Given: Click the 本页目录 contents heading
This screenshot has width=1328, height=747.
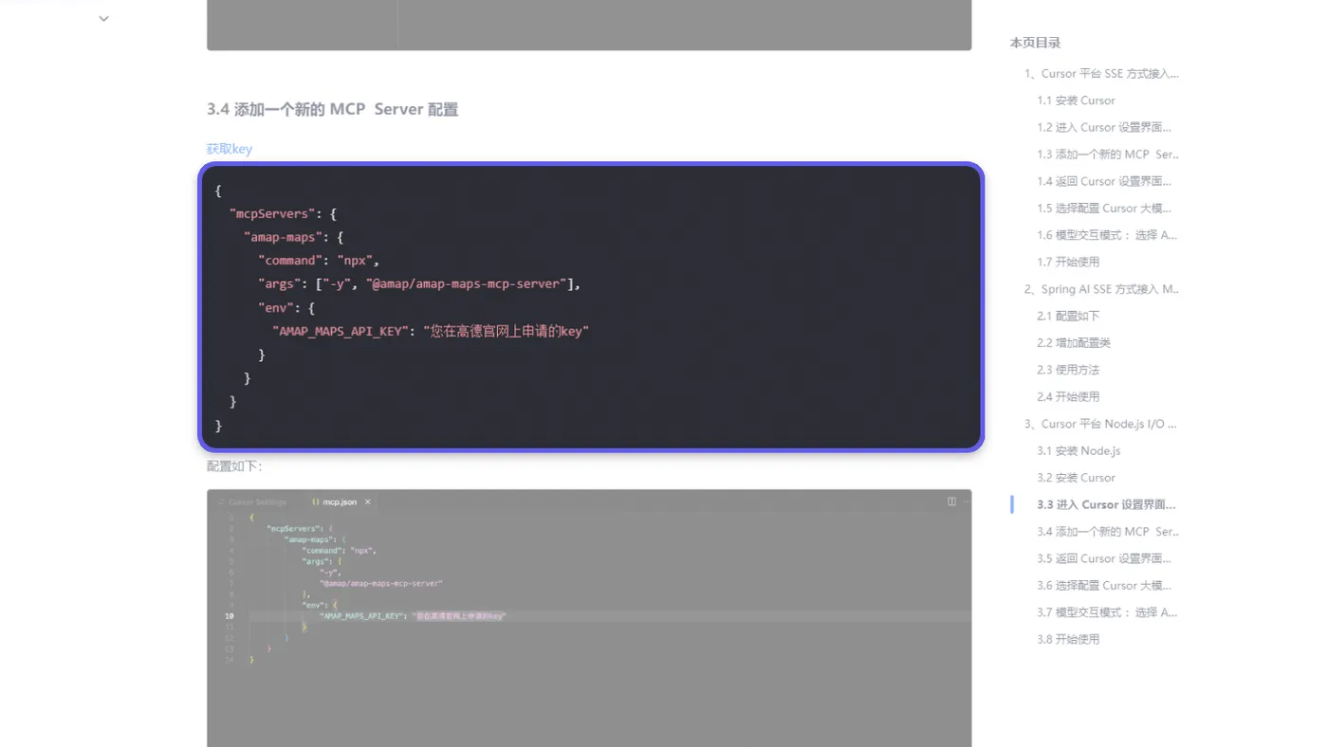Looking at the screenshot, I should 1035,43.
